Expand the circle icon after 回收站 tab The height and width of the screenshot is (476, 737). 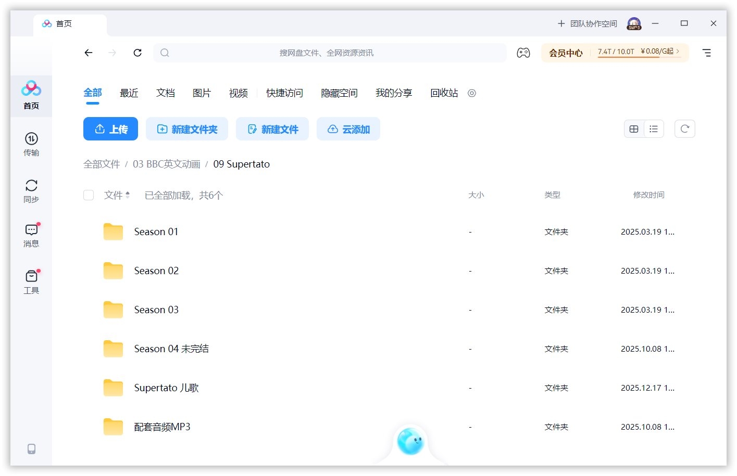472,93
